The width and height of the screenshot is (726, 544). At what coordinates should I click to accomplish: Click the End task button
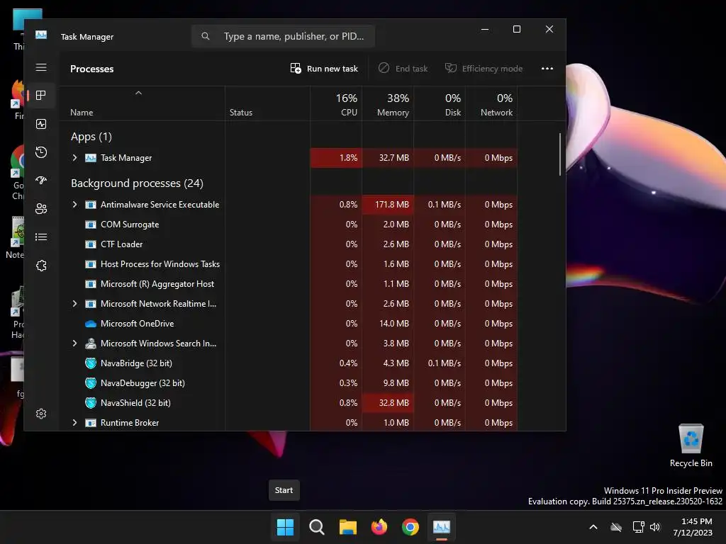(x=403, y=69)
